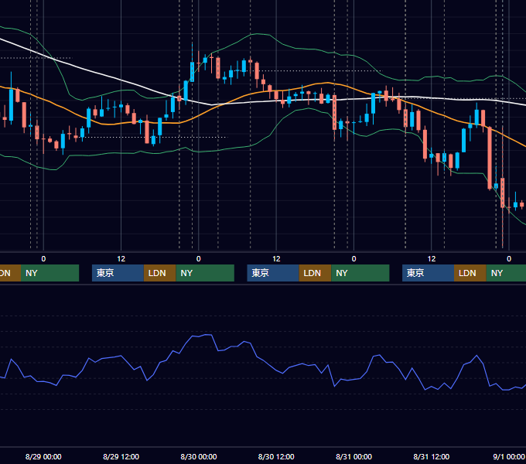Select the 9/1 00:00 axis label
Screen dimensions: 526x464
pos(508,456)
